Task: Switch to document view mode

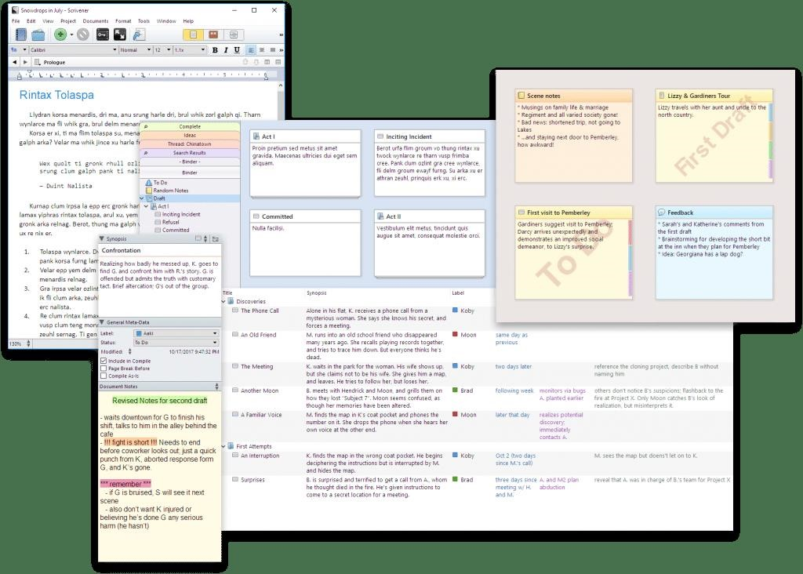Action: click(194, 35)
